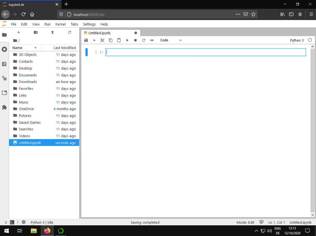The width and height of the screenshot is (316, 236).
Task: Insert a cell below with plus icon
Action: click(x=94, y=40)
